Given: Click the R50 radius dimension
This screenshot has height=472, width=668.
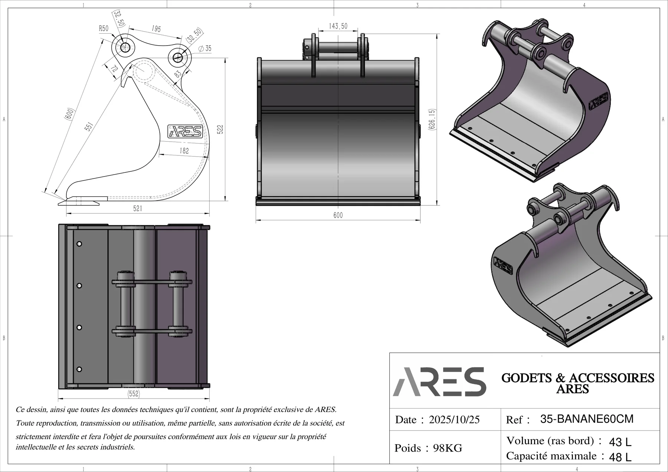Looking at the screenshot, I should tap(104, 29).
